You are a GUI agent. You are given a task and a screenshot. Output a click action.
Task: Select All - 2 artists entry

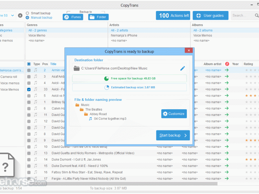[x=149, y=30]
